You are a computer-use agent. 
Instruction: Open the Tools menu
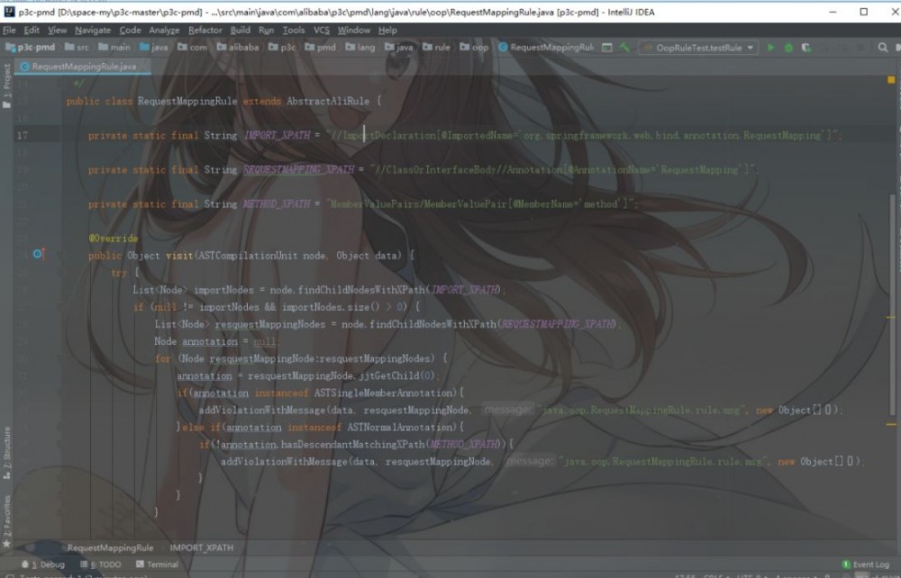click(x=293, y=30)
